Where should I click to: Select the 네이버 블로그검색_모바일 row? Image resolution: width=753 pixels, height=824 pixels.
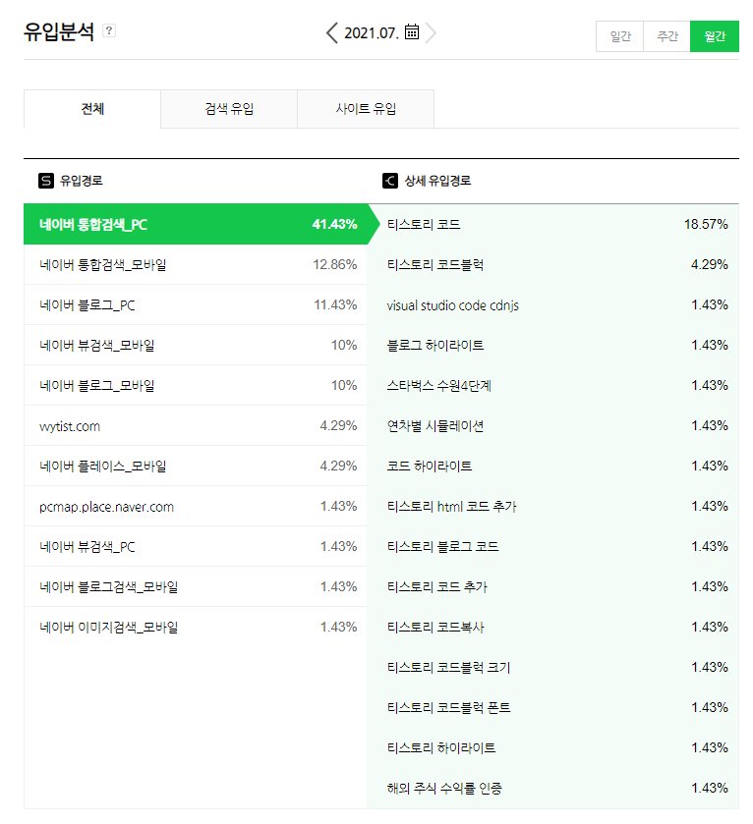click(x=196, y=587)
